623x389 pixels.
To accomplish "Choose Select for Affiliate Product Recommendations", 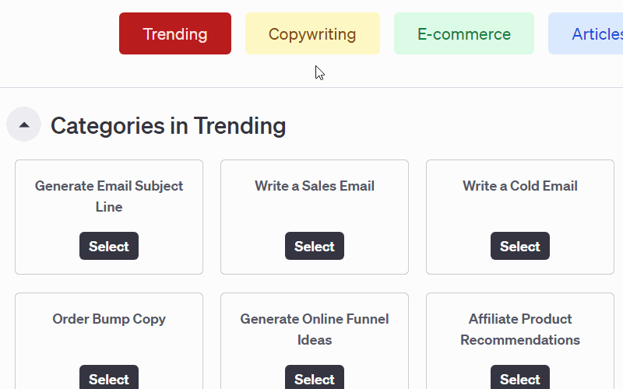I will click(519, 378).
